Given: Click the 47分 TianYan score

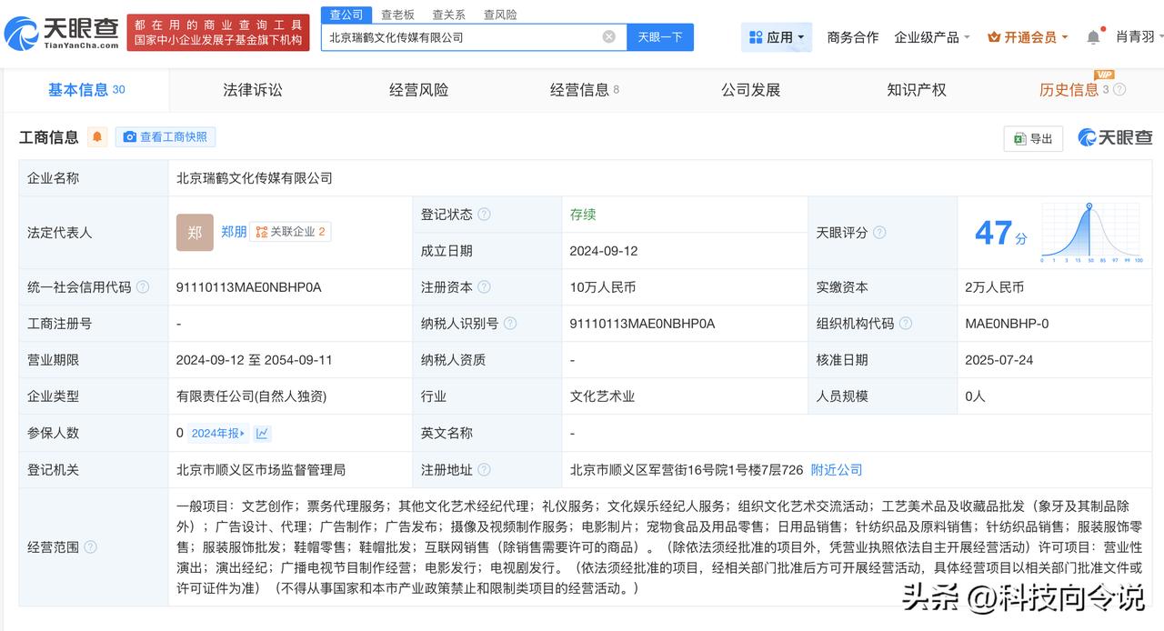Looking at the screenshot, I should pyautogui.click(x=1001, y=233).
